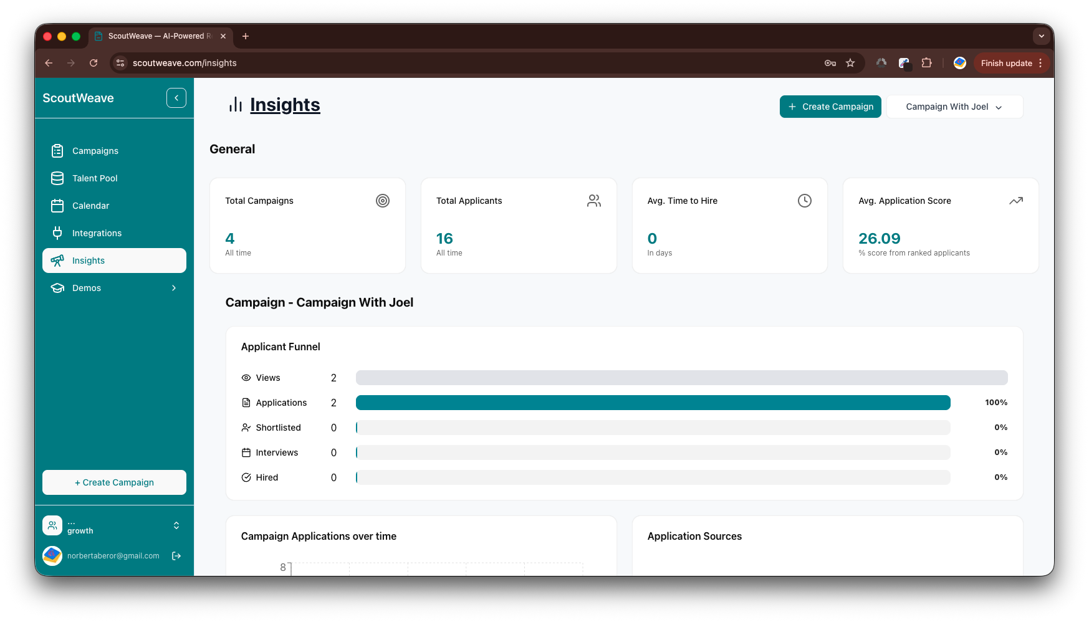The height and width of the screenshot is (622, 1089).
Task: Click the Talent Pool database icon
Action: pos(57,178)
